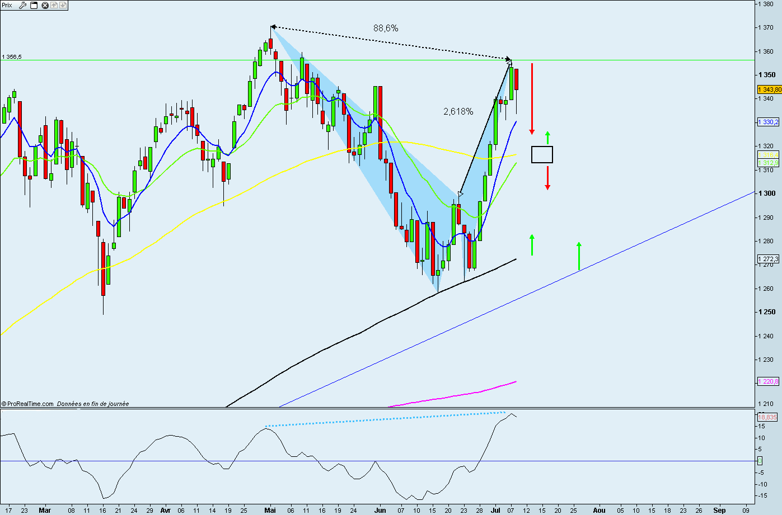Viewport: 782px width, 515px height.
Task: Select the "2,618%" extension annotation text
Action: click(x=458, y=111)
